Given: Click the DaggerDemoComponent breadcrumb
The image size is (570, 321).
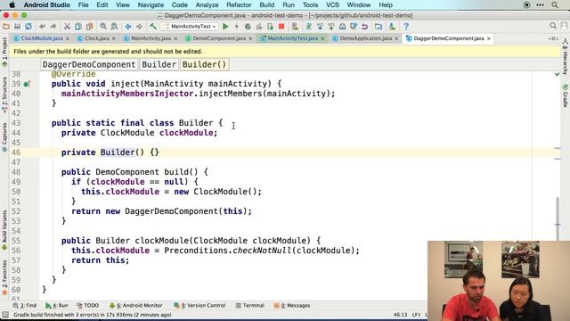Looking at the screenshot, I should click(x=89, y=64).
